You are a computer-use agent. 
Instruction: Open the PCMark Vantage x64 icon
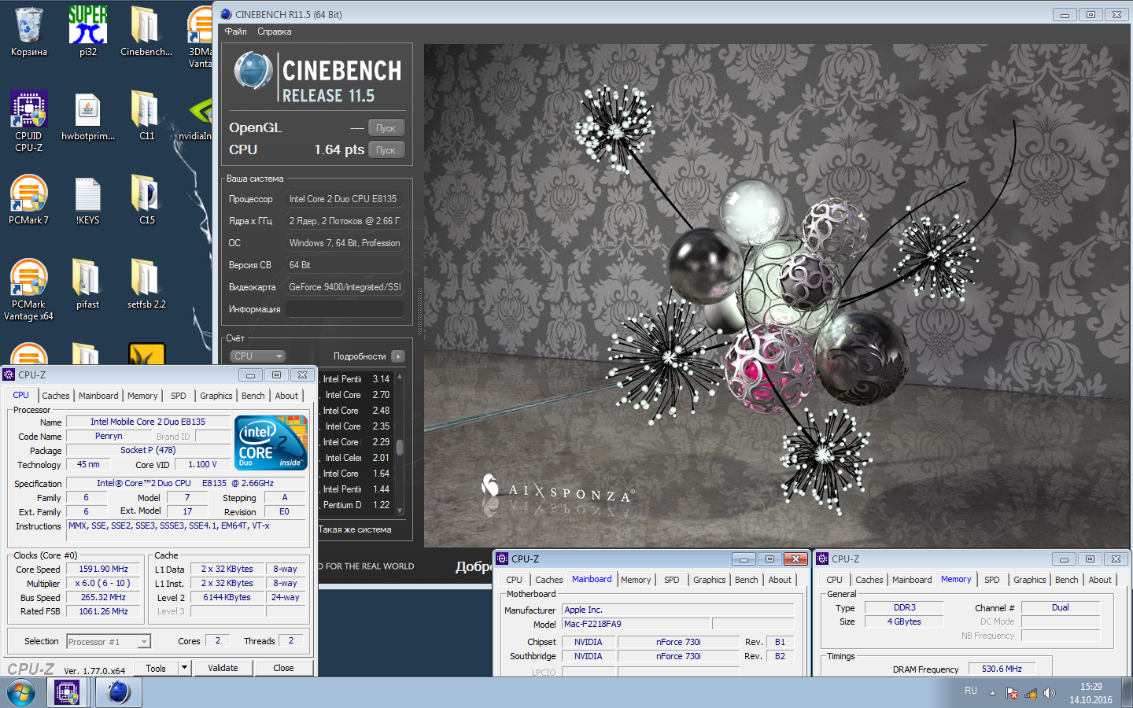coord(29,289)
